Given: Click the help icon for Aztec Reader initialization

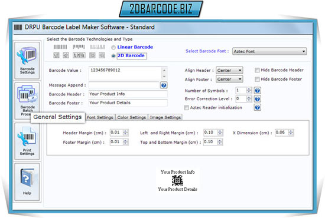Looking at the screenshot, I should pyautogui.click(x=257, y=107).
